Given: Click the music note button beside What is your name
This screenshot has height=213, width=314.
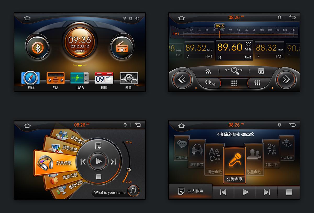Looking at the screenshot, I should tap(133, 191).
